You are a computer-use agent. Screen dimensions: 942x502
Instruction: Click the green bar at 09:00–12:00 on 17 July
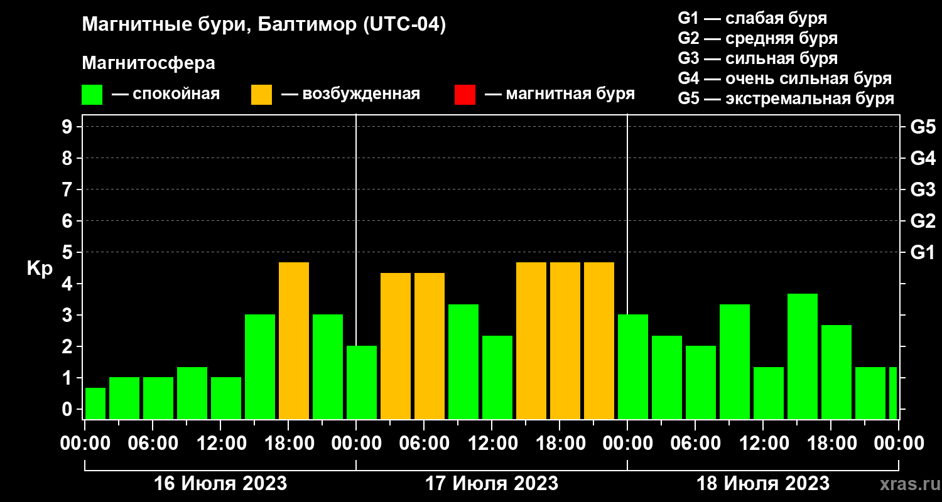(463, 361)
